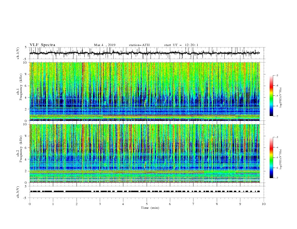
Task: Click inside the ch.1 spectrogram panel
Action: tap(145, 91)
